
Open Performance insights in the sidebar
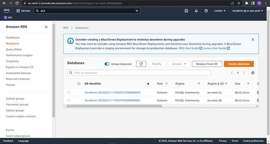point(19,55)
